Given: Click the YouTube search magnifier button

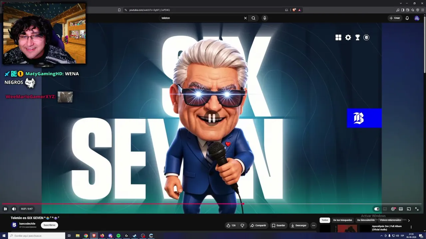Looking at the screenshot, I should (x=253, y=18).
